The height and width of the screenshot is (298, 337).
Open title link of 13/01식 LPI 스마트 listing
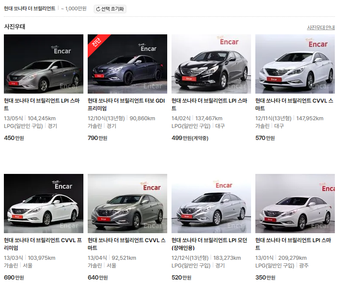293,244
